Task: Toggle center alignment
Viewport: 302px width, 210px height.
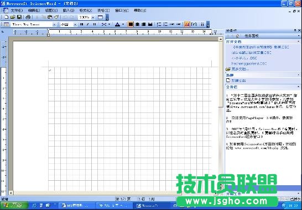Action: tap(137, 24)
